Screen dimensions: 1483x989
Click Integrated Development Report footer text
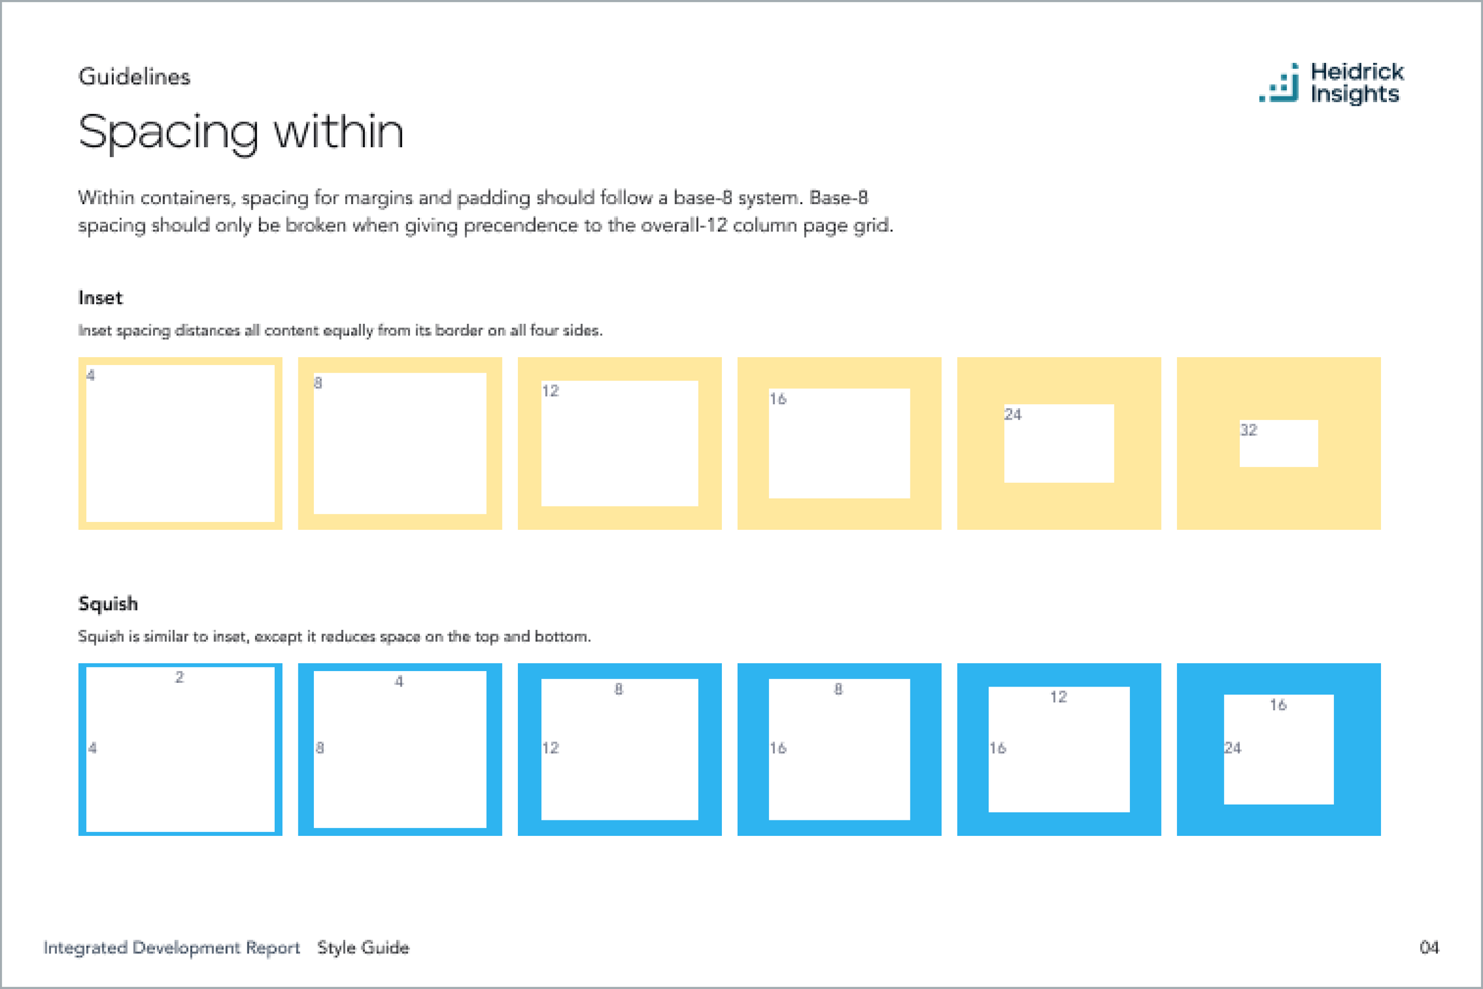coord(171,947)
